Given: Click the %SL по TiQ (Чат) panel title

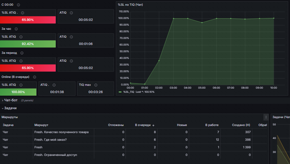Looking at the screenshot, I should [x=130, y=5].
